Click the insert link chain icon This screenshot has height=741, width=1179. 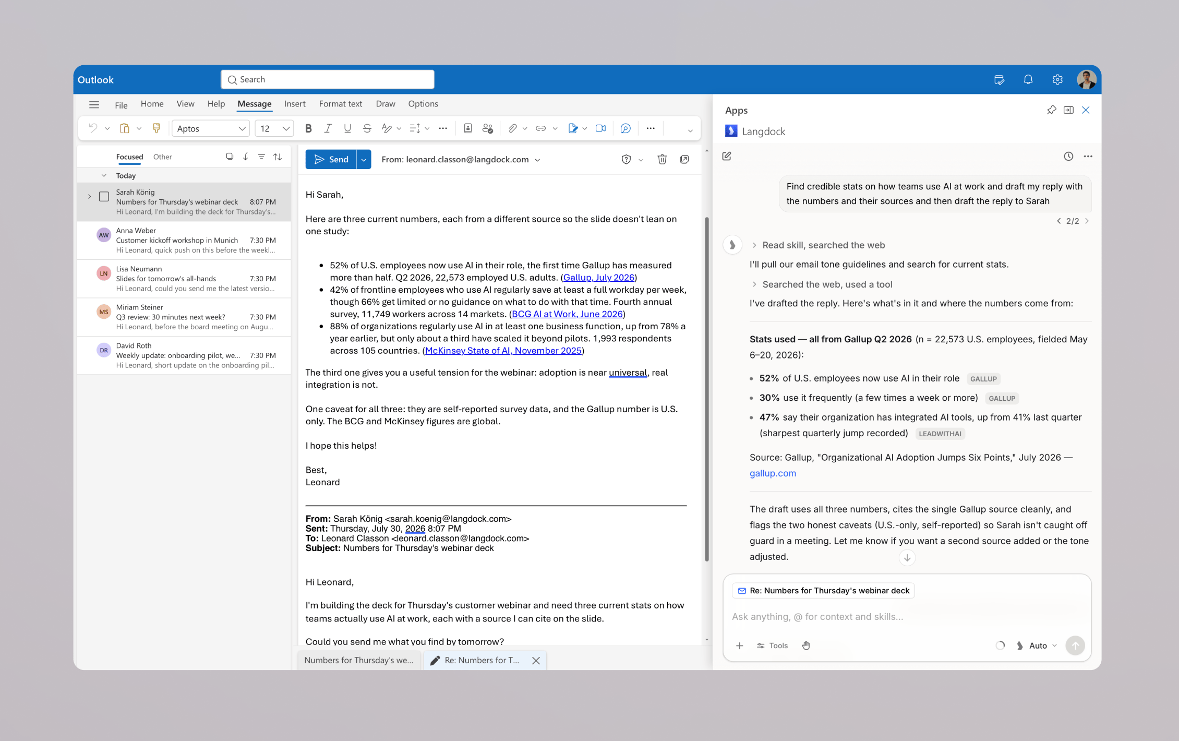click(541, 128)
